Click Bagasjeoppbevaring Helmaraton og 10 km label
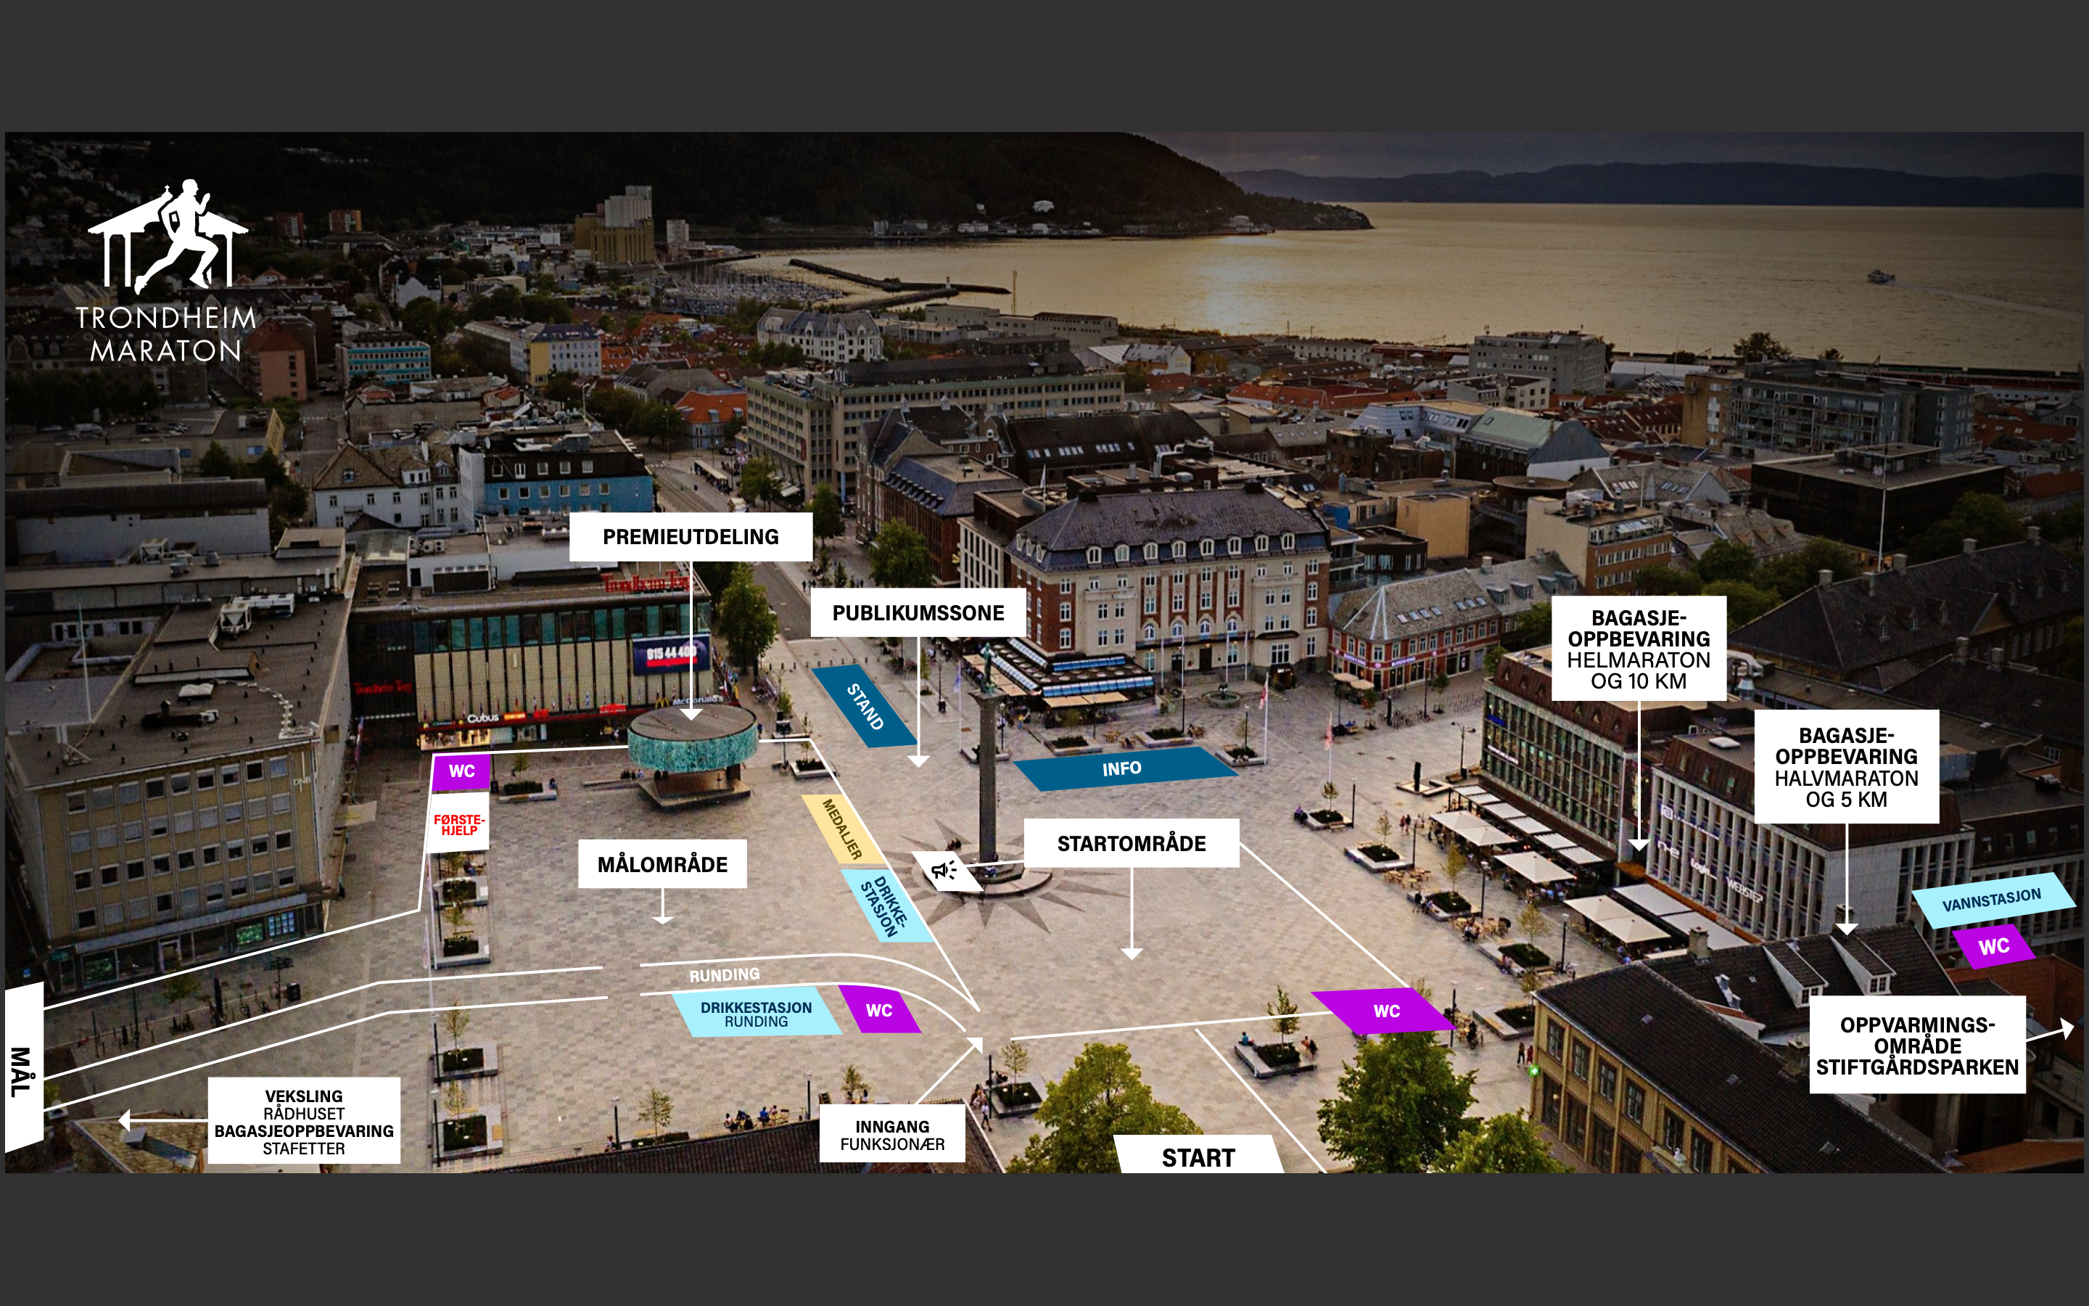This screenshot has height=1306, width=2089. (x=1639, y=649)
